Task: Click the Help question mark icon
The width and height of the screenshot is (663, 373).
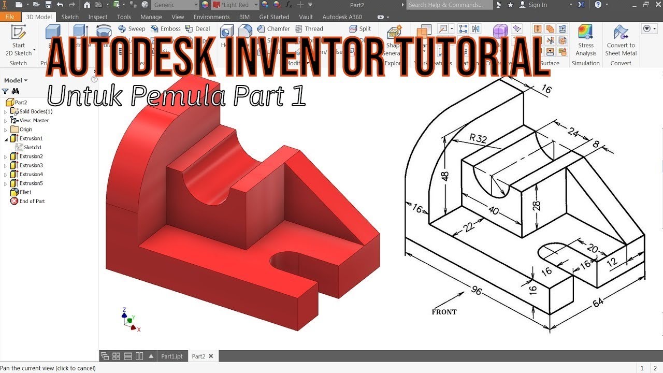Action: click(598, 5)
